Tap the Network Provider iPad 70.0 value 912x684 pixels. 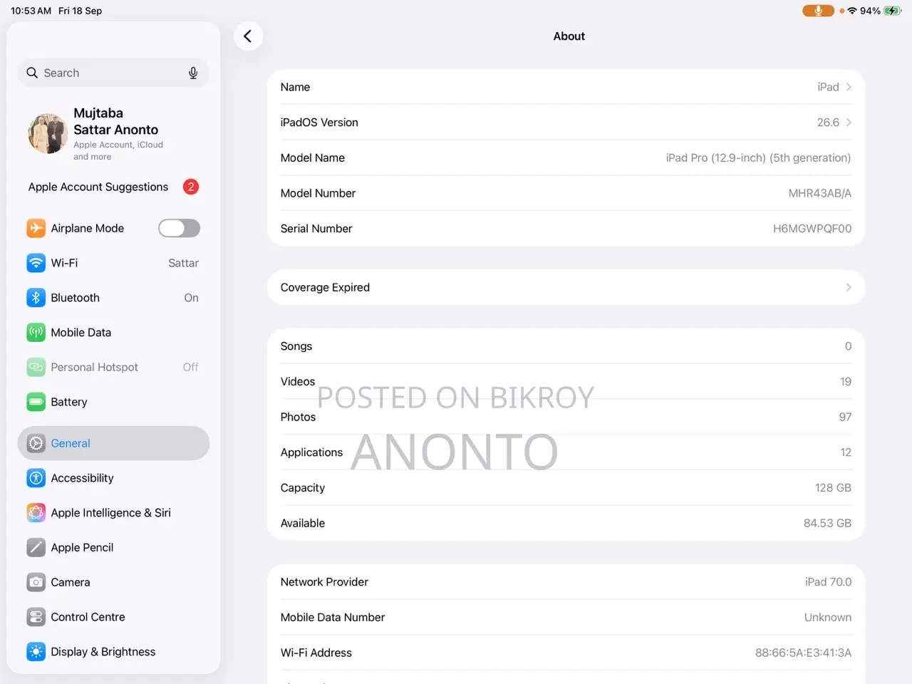click(828, 582)
